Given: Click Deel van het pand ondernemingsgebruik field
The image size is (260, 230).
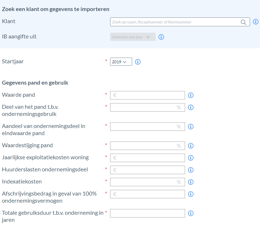Looking at the screenshot, I should pyautogui.click(x=147, y=107).
